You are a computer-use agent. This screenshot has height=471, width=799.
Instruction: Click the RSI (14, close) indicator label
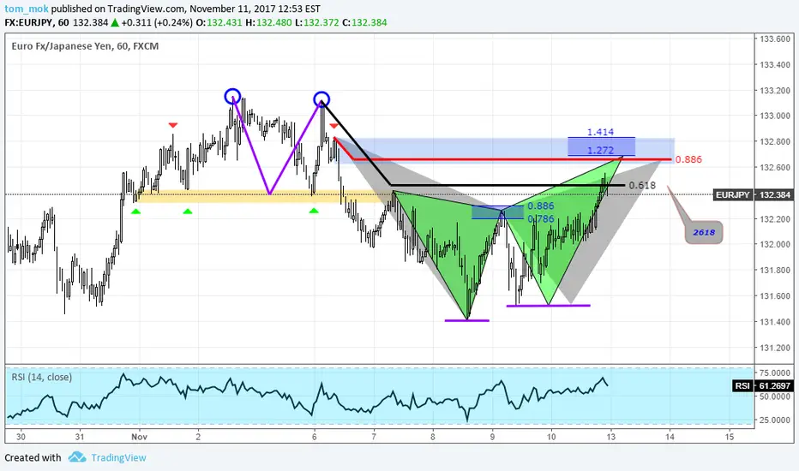42,377
